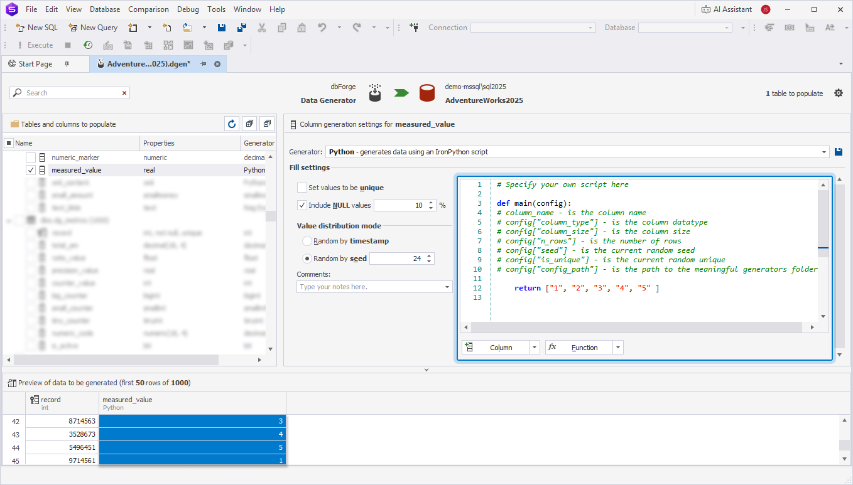
Task: Click the AdventureWorks2025 database cylinder icon
Action: pos(427,93)
